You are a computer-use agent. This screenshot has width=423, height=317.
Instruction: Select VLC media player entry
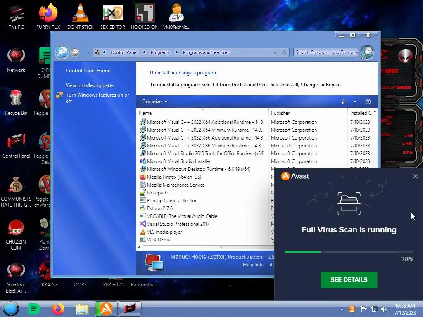[164, 232]
